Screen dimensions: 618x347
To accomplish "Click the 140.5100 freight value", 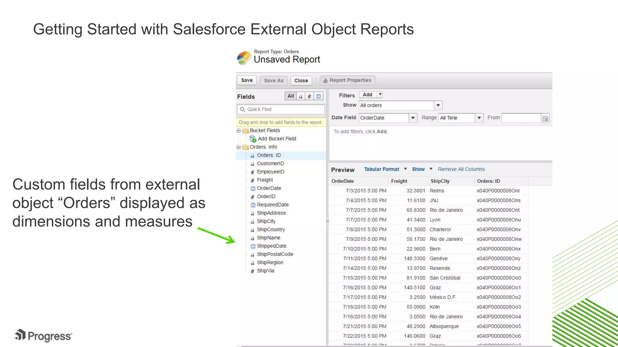I will [414, 288].
